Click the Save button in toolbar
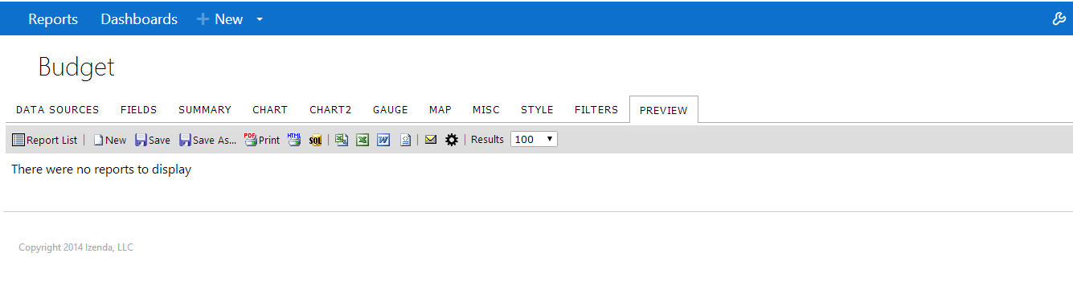The width and height of the screenshot is (1073, 290). click(x=153, y=140)
